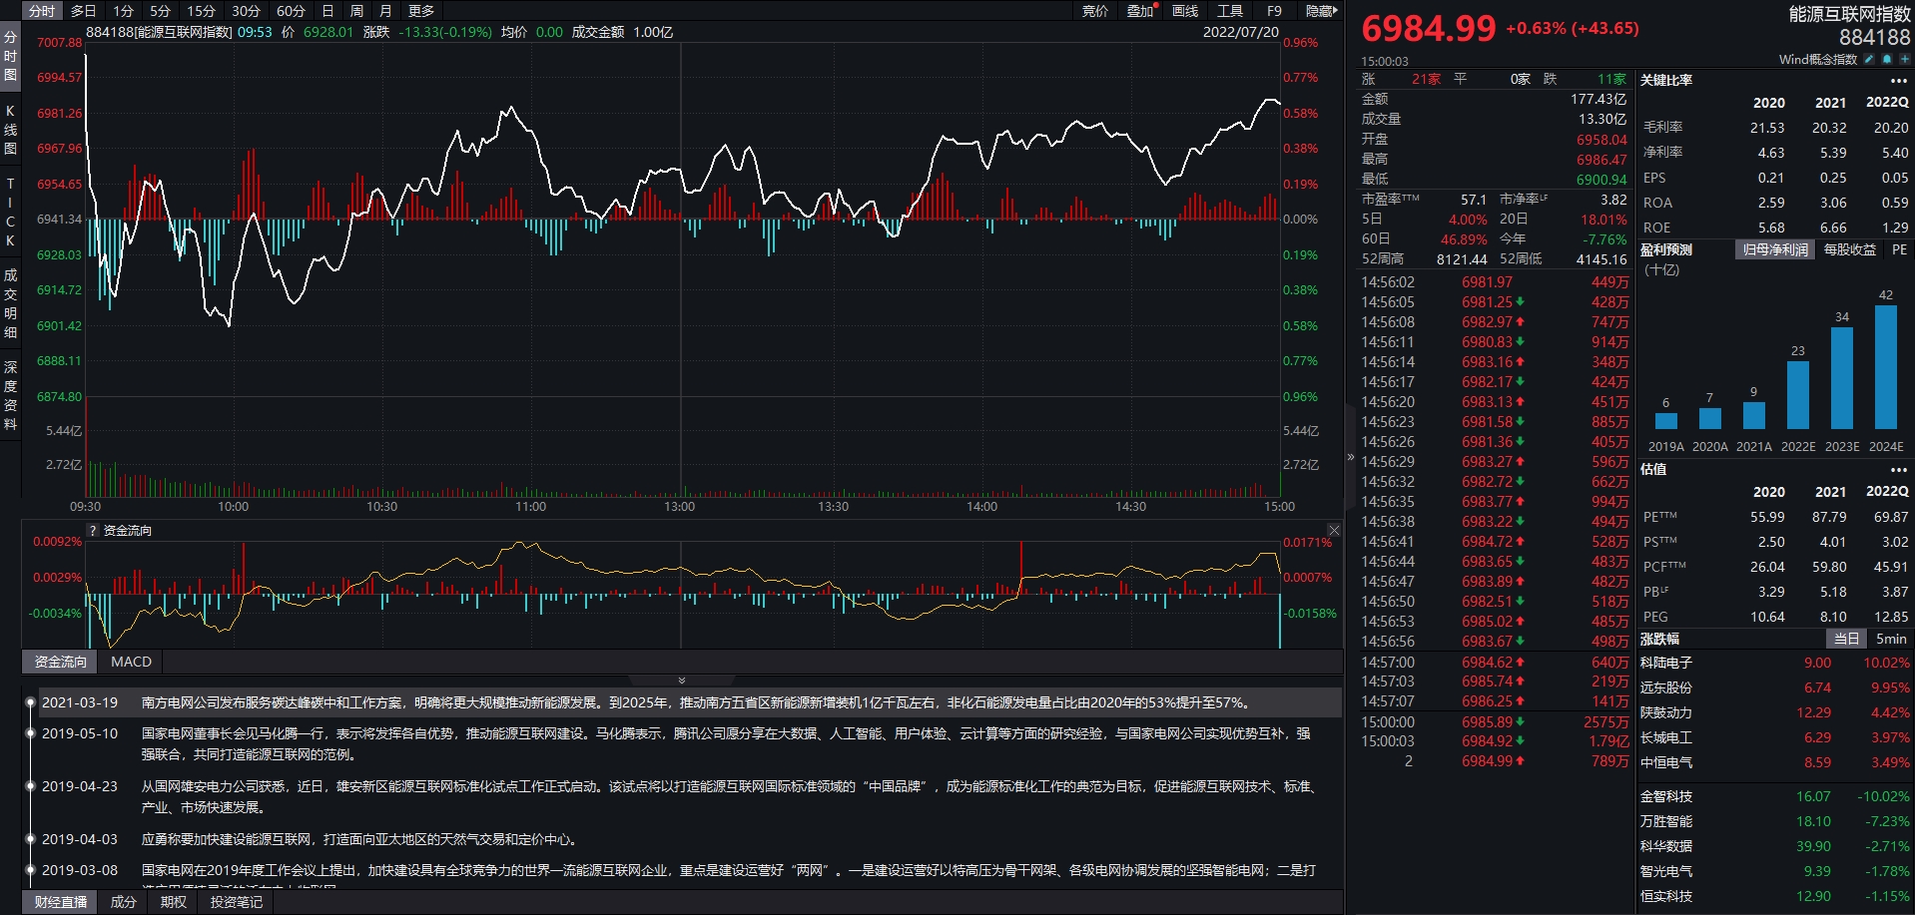Select the 日 daily K-line period
Screen dimensions: 1915x915
point(327,11)
